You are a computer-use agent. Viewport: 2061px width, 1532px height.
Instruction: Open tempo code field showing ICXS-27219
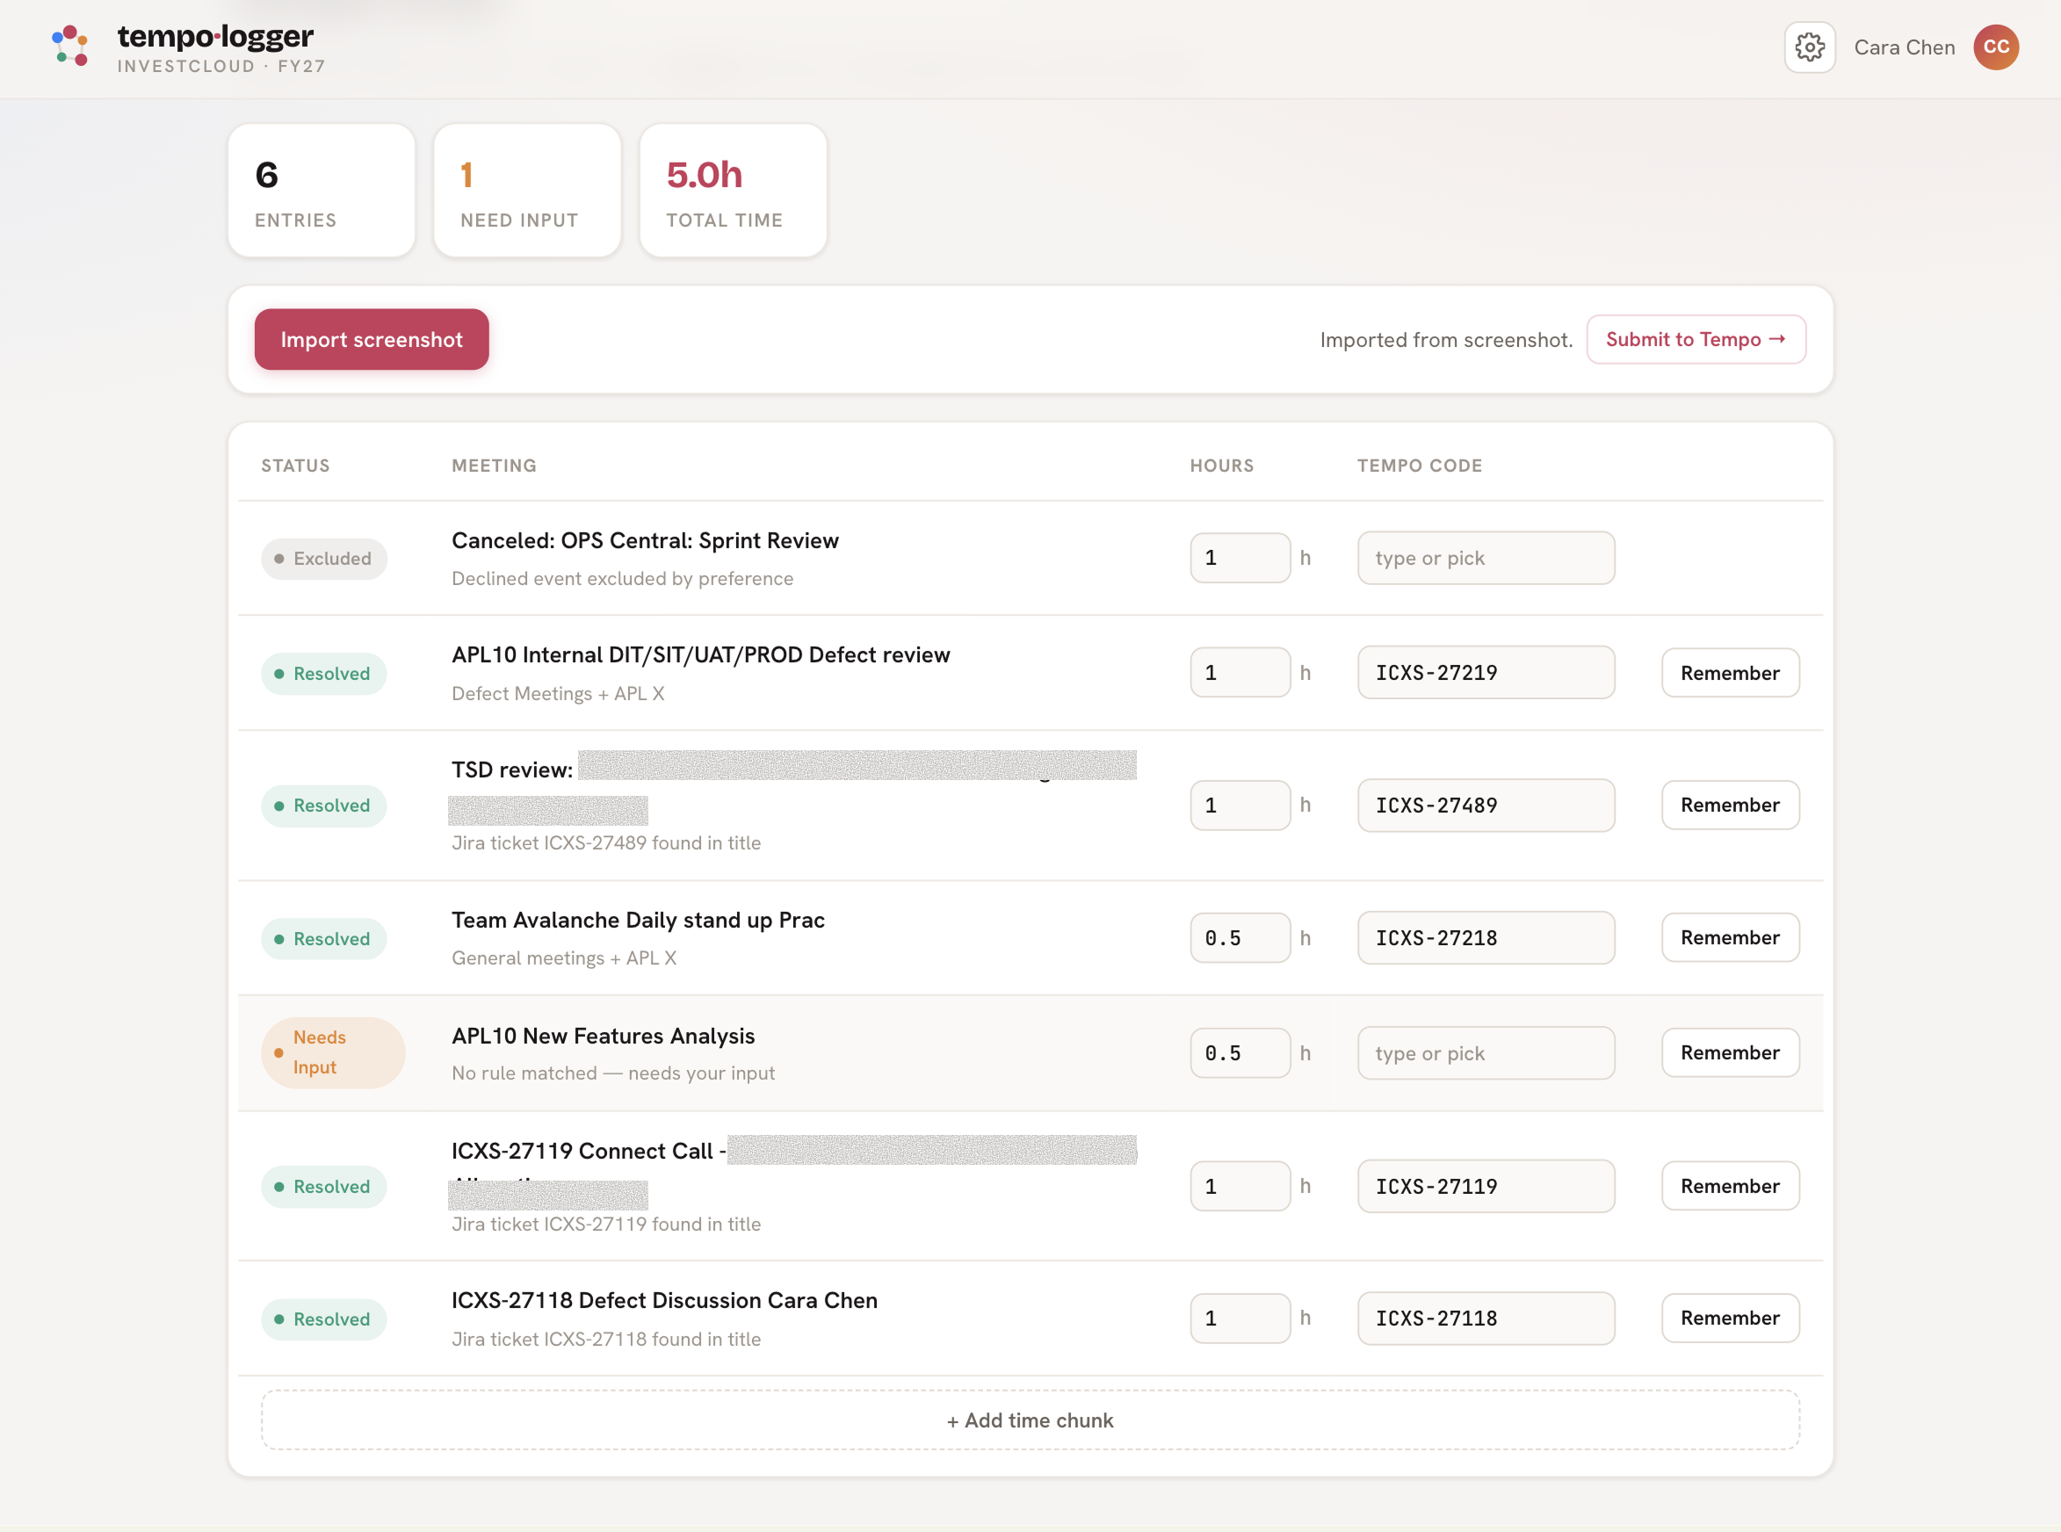pos(1485,672)
